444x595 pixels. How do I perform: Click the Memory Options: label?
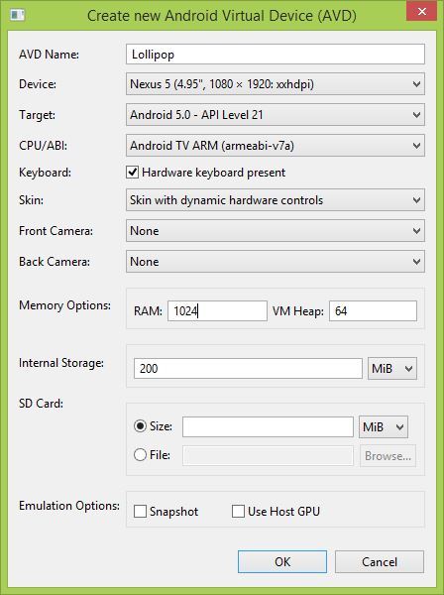64,305
